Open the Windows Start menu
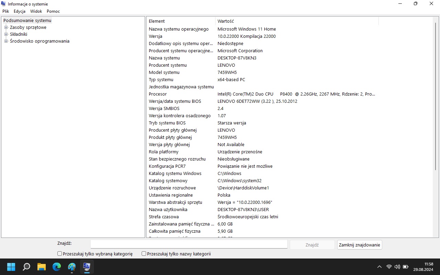The image size is (440, 275). click(x=11, y=266)
